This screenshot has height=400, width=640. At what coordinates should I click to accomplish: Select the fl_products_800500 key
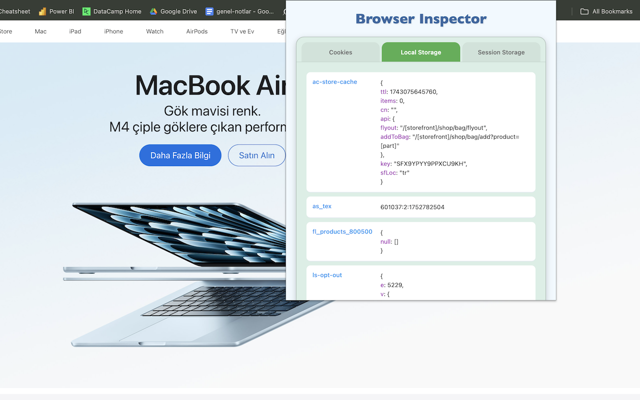[x=342, y=231]
